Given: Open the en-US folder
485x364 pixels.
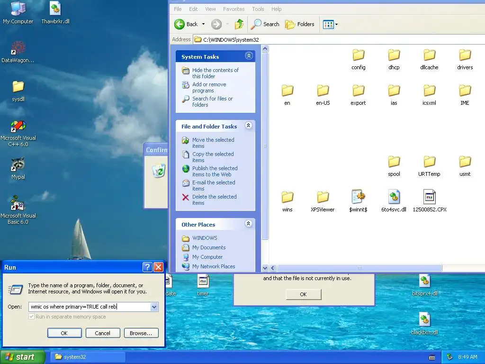Looking at the screenshot, I should pos(323,95).
